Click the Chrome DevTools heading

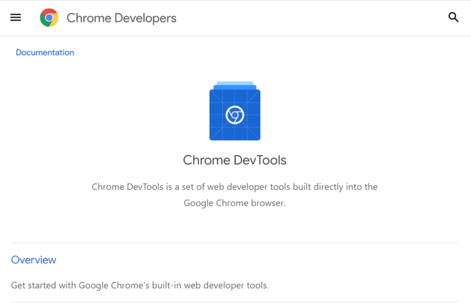(x=235, y=160)
